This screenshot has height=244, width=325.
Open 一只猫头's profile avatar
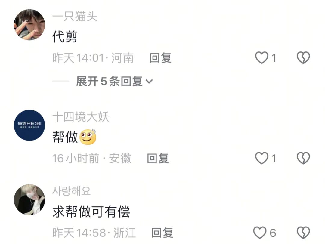point(29,25)
